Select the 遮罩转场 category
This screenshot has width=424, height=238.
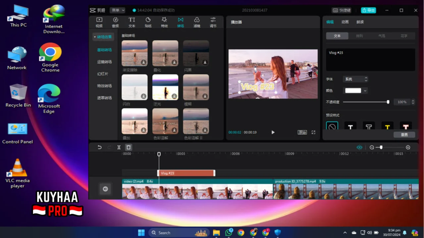(104, 98)
